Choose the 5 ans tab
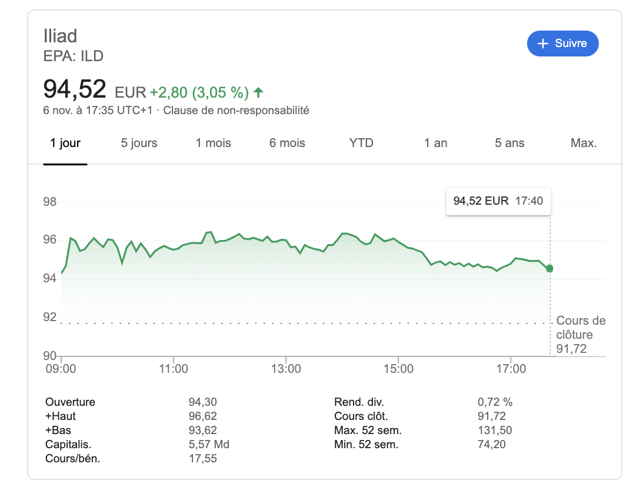This screenshot has width=633, height=487. pyautogui.click(x=509, y=143)
